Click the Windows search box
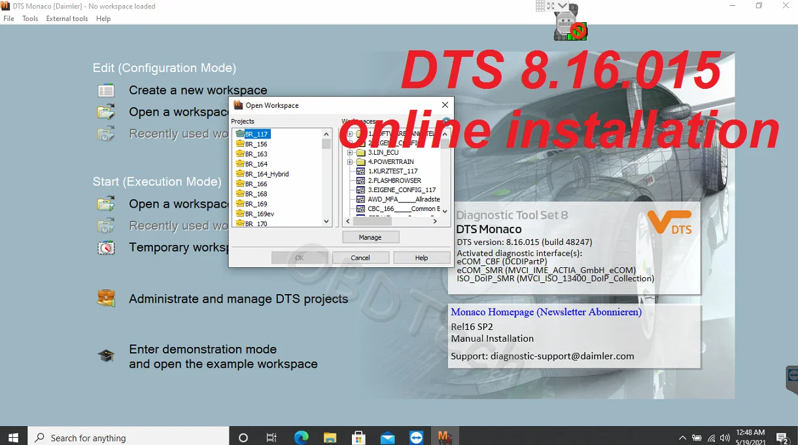 point(129,437)
